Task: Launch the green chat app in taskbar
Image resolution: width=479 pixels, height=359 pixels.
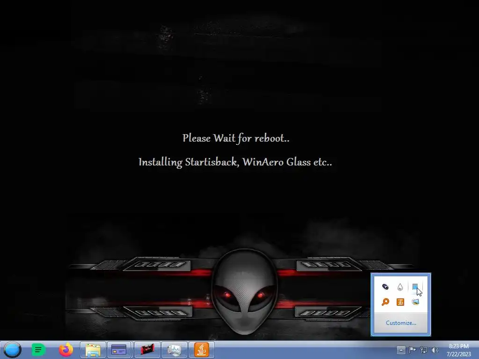Action: (x=38, y=350)
